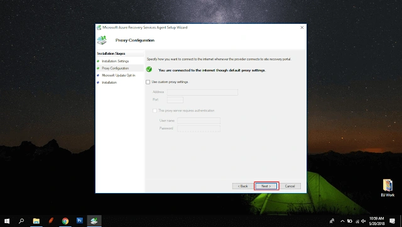The image size is (402, 227).
Task: Launch Google Chrome from taskbar
Action: tap(65, 221)
